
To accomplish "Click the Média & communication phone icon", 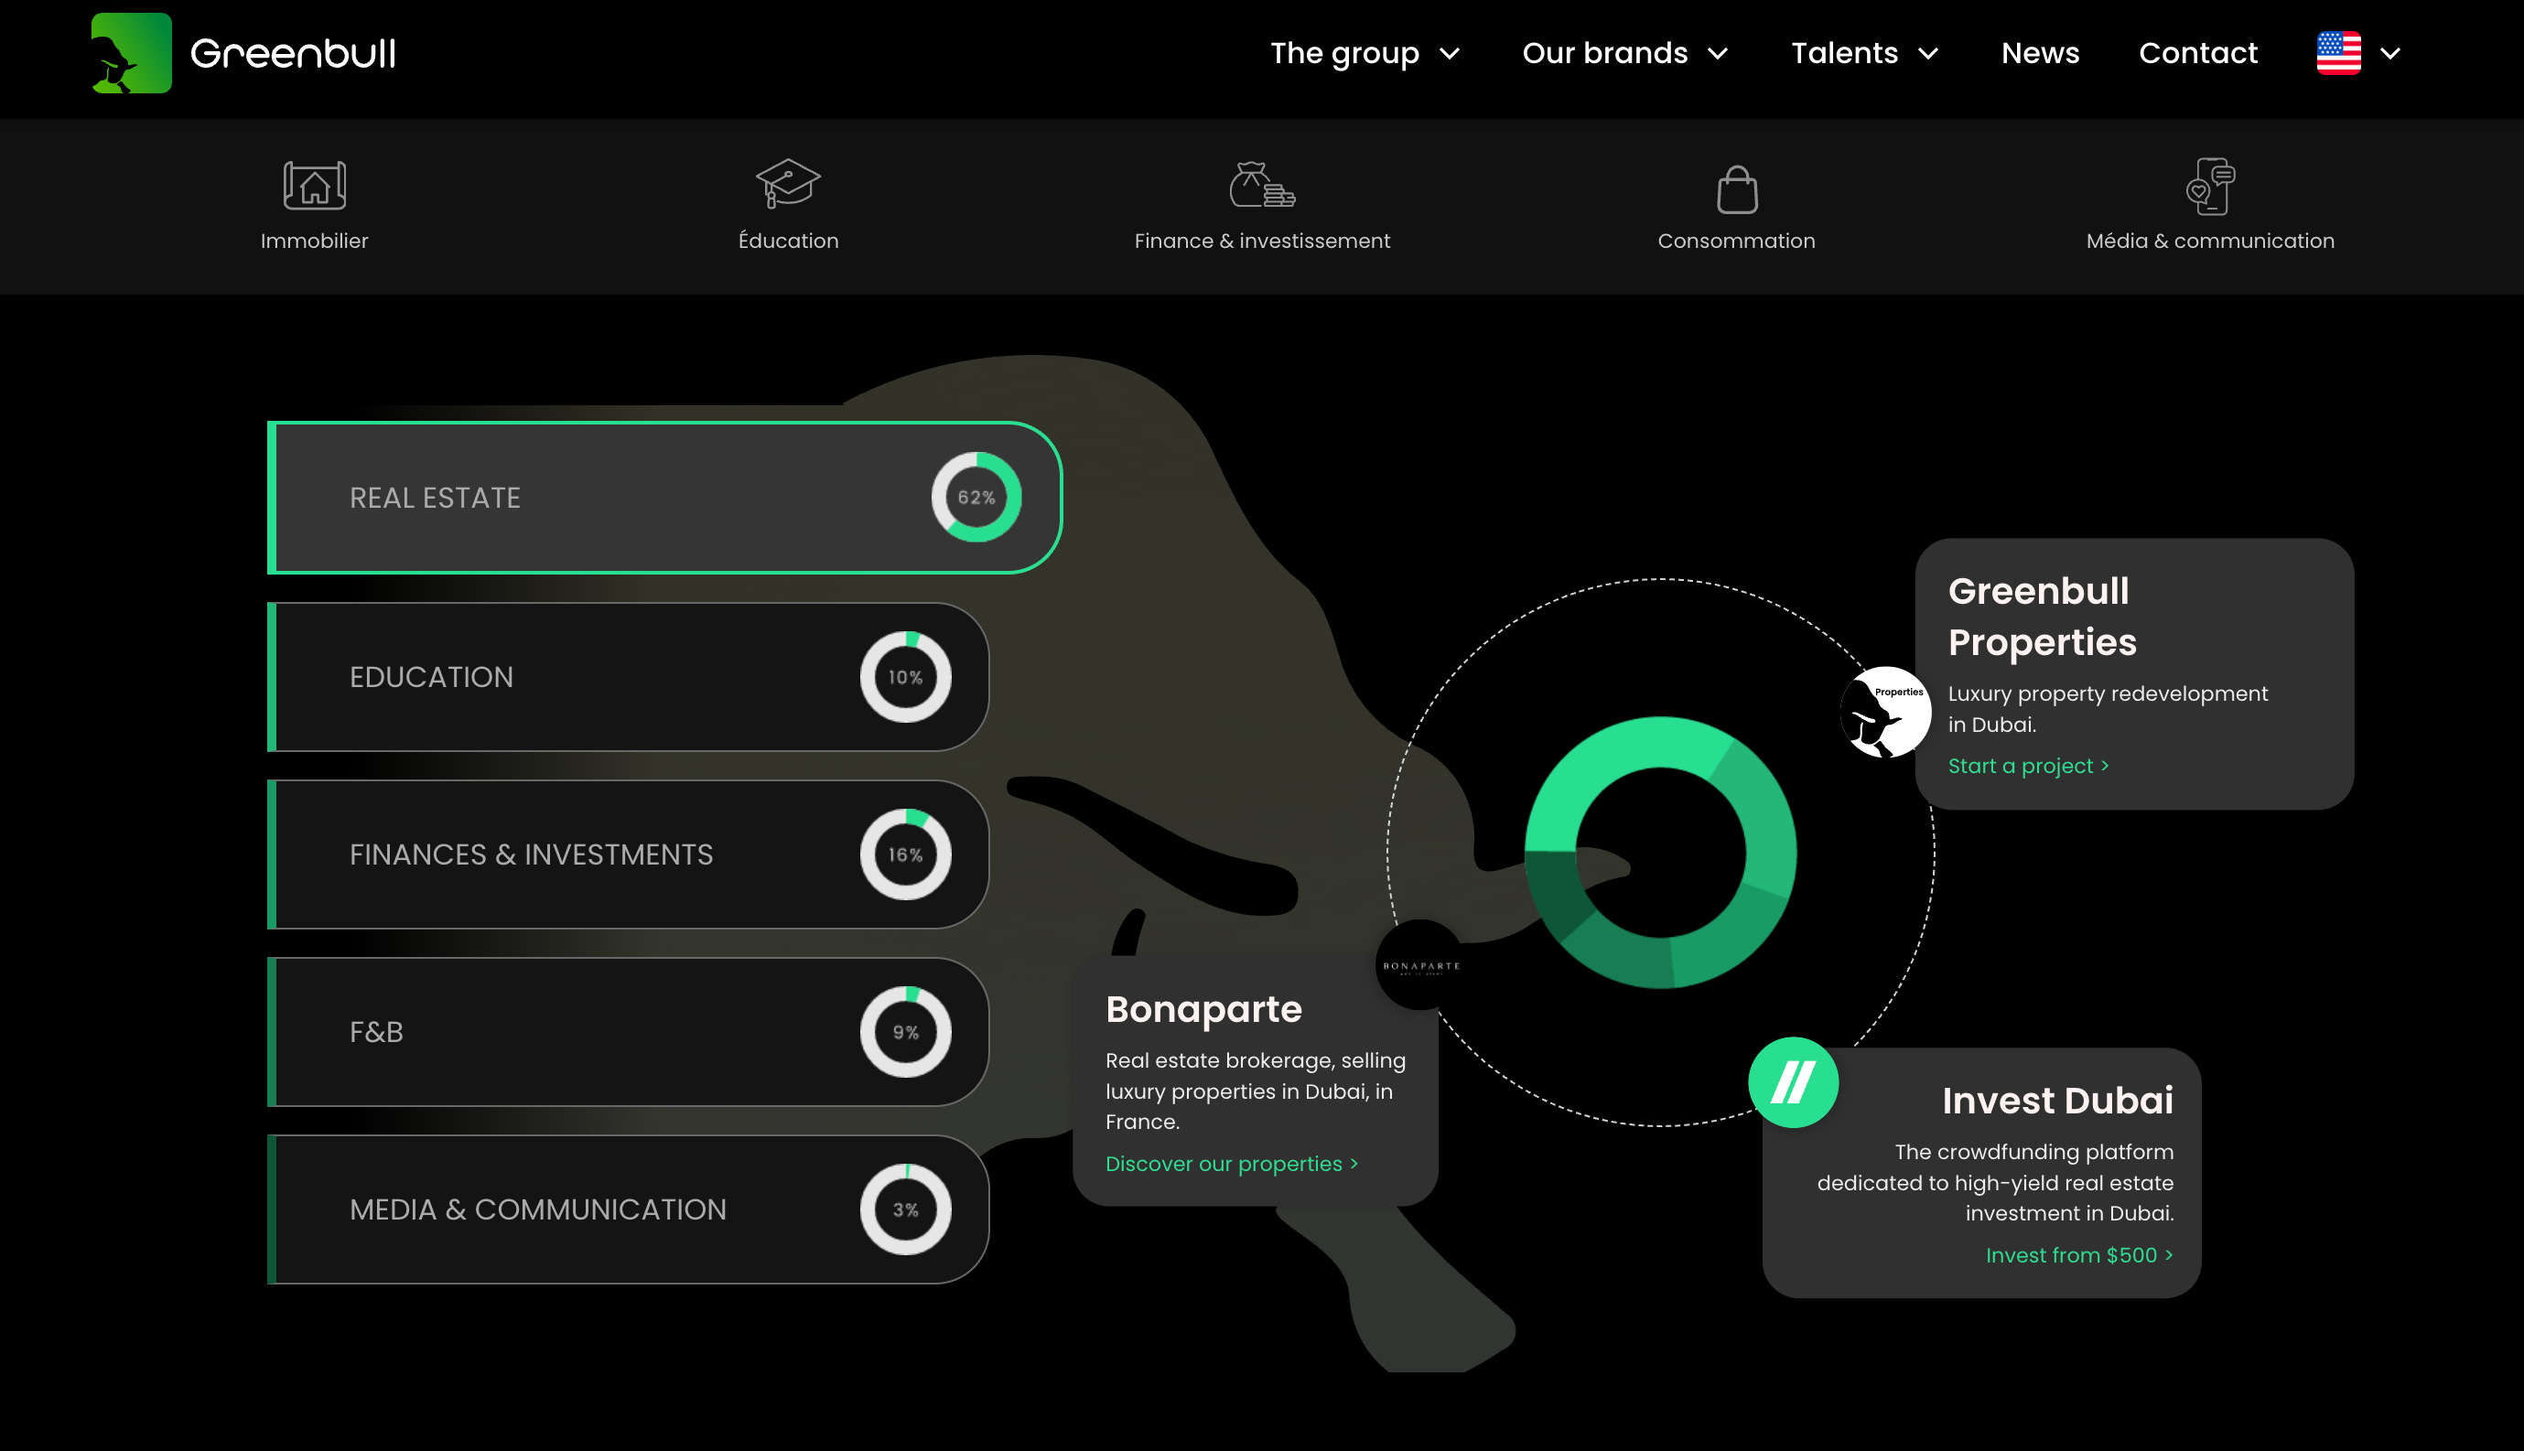I will point(2210,186).
